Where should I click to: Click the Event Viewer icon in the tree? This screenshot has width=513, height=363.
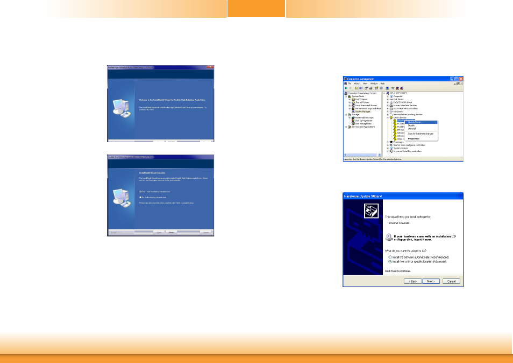pyautogui.click(x=353, y=99)
